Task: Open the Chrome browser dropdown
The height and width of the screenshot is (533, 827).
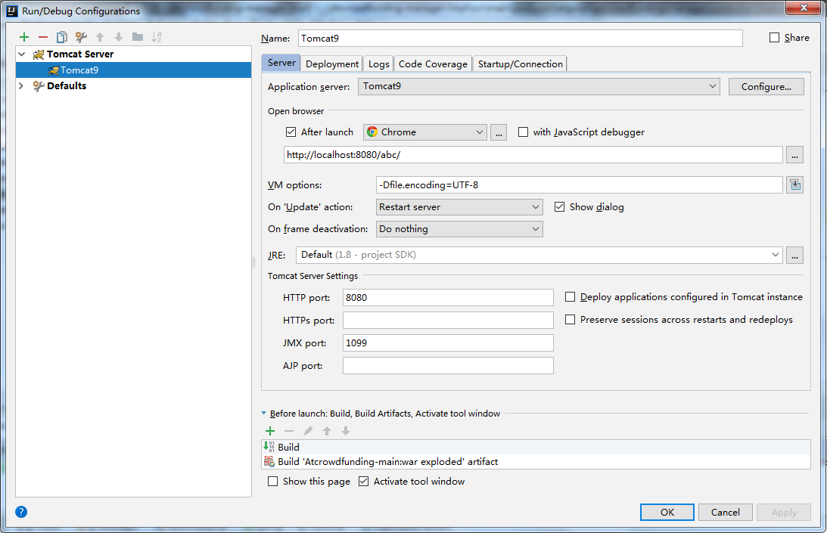Action: pos(425,132)
